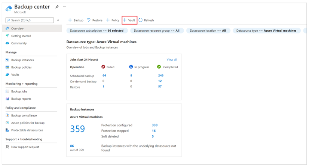Click the Community sidebar icon
Viewport: 309px width, 165px height.
click(7, 43)
